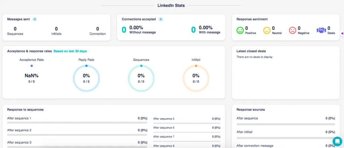344x148 pixels.
Task: Click the 'After sequence 5' row label
Action: click(164, 119)
